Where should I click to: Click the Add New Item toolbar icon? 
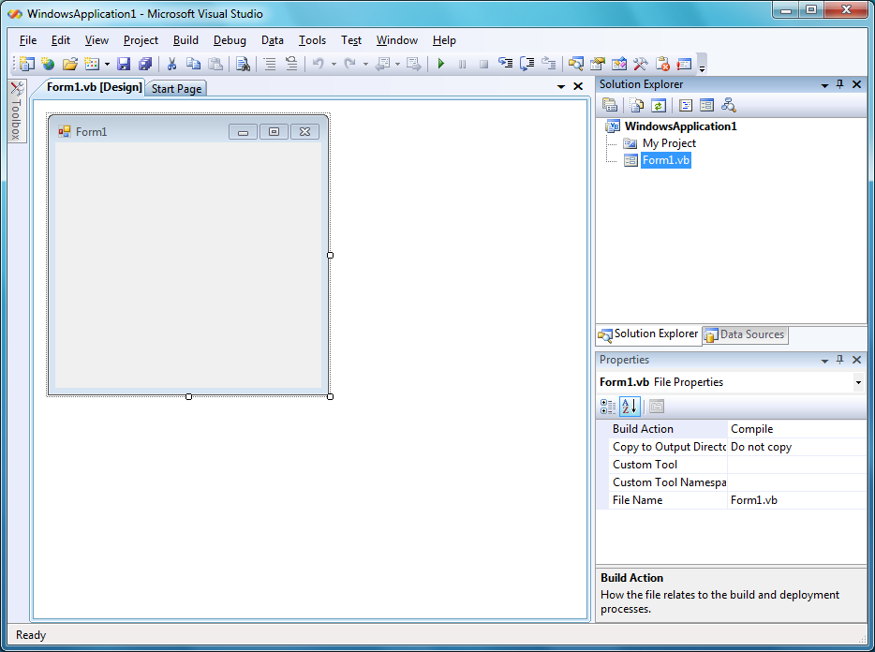(x=92, y=64)
